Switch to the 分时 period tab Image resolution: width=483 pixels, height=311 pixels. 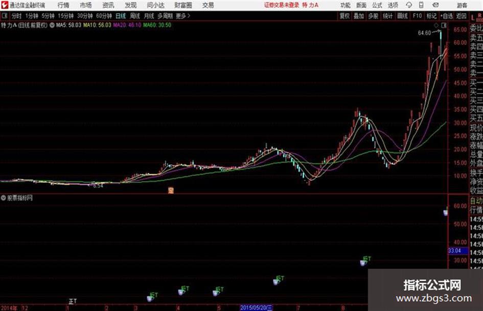tap(16, 16)
